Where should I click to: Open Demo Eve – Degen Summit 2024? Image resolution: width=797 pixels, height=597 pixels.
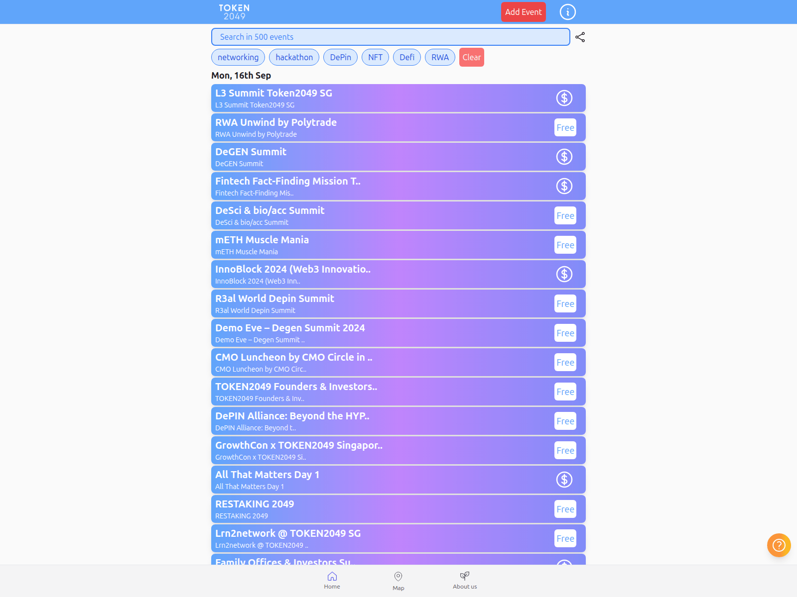(x=398, y=333)
